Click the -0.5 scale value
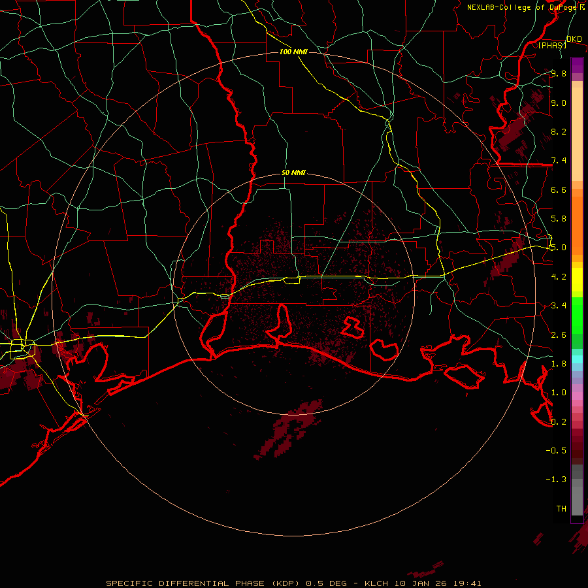588x588 pixels. pos(556,450)
